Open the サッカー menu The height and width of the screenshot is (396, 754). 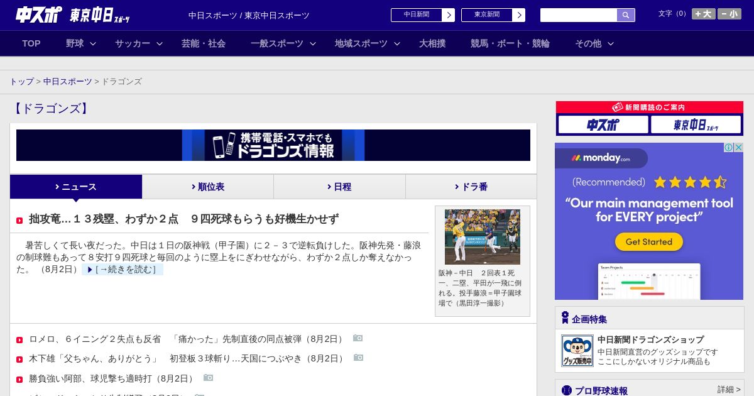pos(133,43)
